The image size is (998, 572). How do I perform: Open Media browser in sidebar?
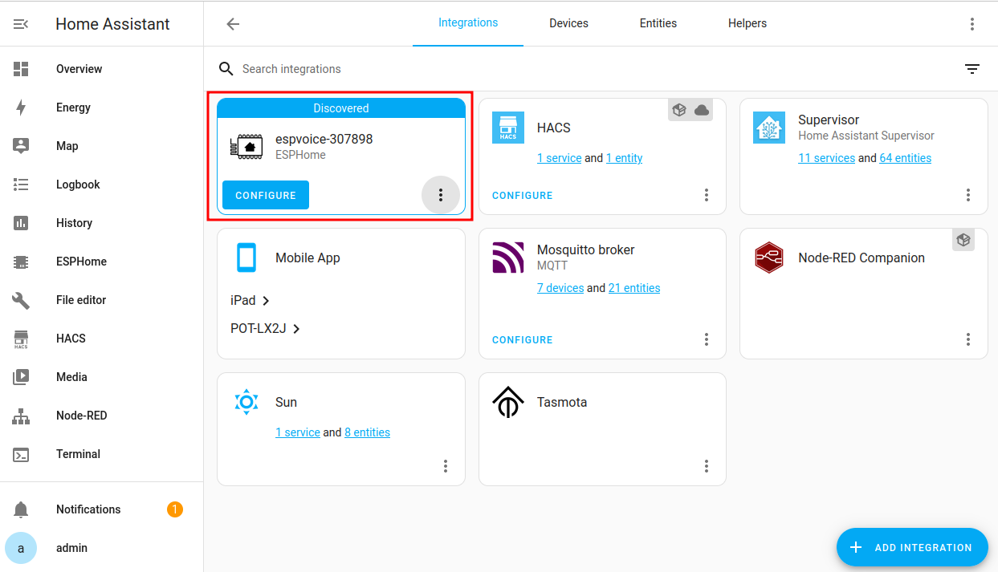(101, 377)
